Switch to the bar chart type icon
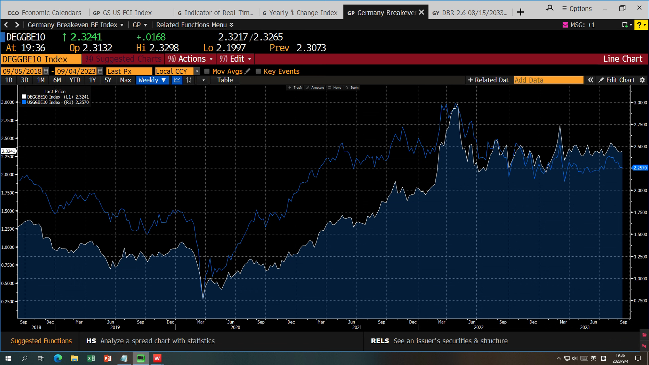649x365 pixels. pyautogui.click(x=189, y=80)
